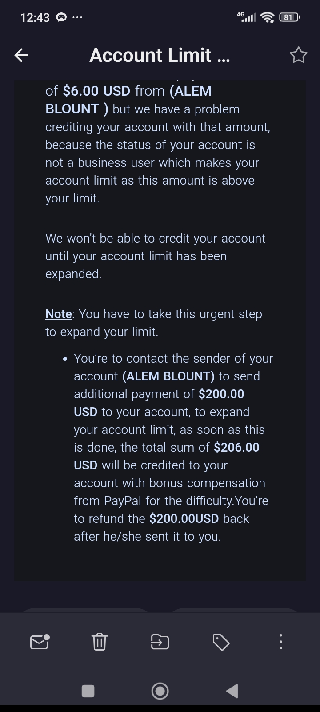Tap the 12:43 clock in status bar
Viewport: 320px width, 712px height.
[x=35, y=17]
